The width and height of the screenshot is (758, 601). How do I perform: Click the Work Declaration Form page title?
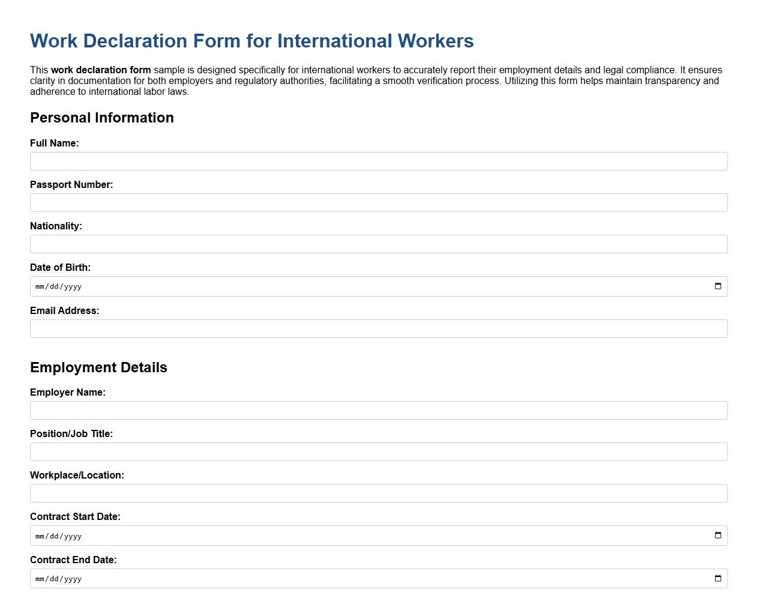pos(251,41)
